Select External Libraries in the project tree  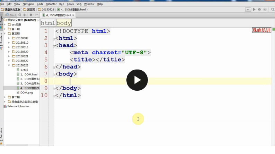tap(17, 106)
